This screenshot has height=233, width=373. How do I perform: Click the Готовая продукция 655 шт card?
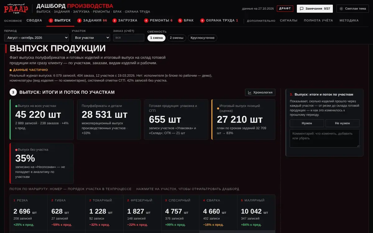pos(176,119)
